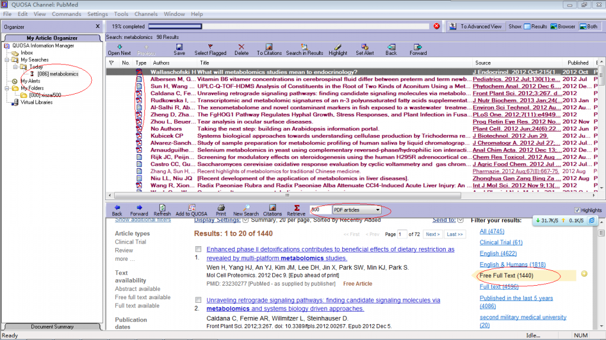606x340 pixels.
Task: Click the horizontal scrollbar of results list
Action: tap(288, 195)
